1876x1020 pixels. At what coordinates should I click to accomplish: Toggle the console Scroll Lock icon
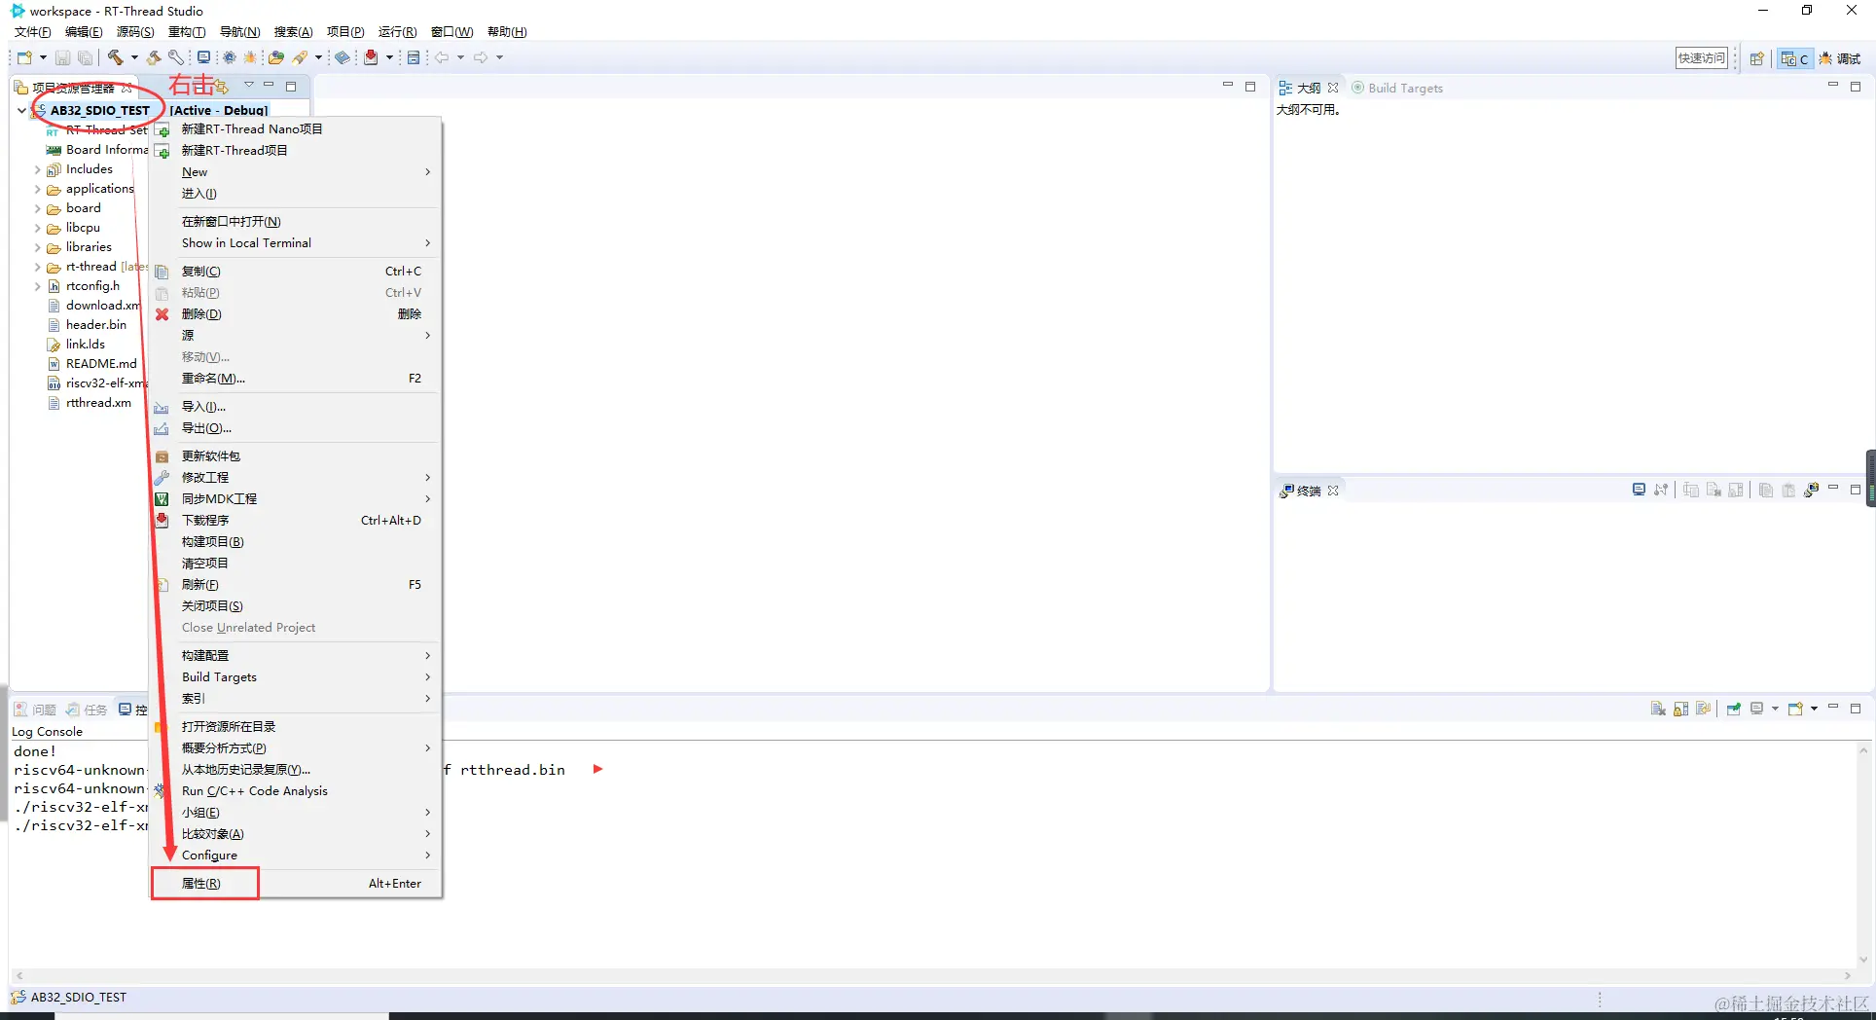1680,709
